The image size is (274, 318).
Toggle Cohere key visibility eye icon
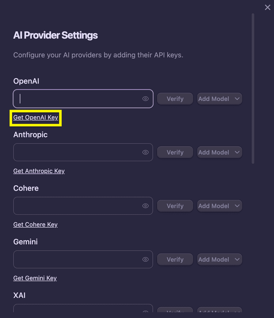(x=145, y=206)
